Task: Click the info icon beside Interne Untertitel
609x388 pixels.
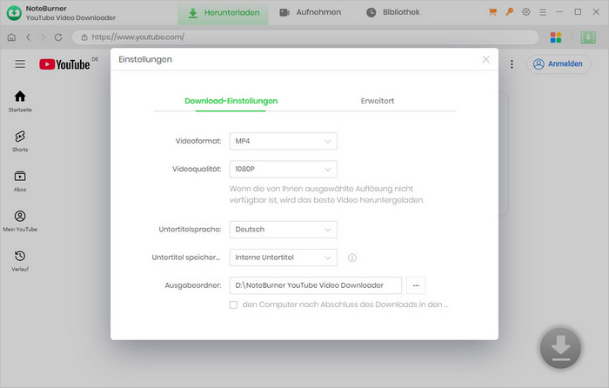Action: click(x=351, y=258)
